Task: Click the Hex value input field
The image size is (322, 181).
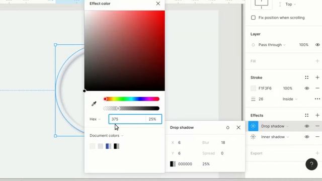Action: pyautogui.click(x=127, y=119)
